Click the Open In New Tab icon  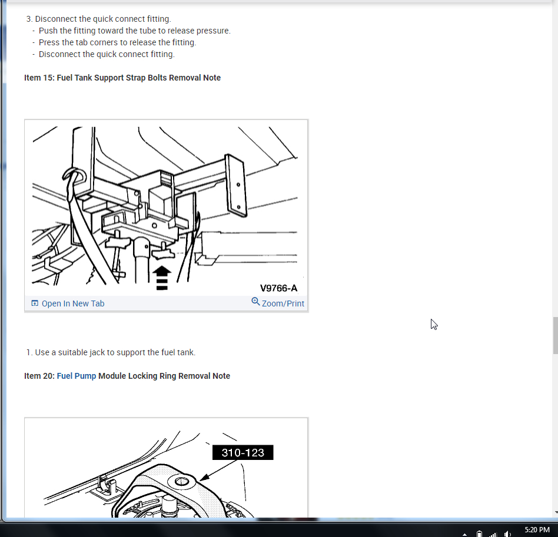click(x=35, y=303)
